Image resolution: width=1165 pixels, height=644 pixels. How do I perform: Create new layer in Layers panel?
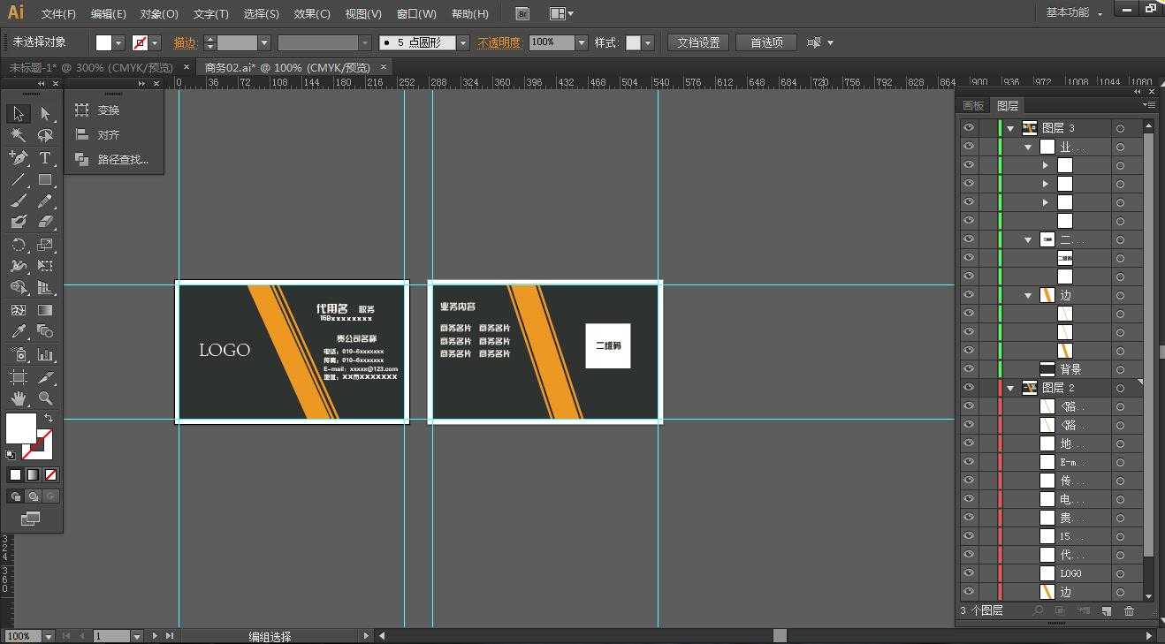pyautogui.click(x=1106, y=610)
